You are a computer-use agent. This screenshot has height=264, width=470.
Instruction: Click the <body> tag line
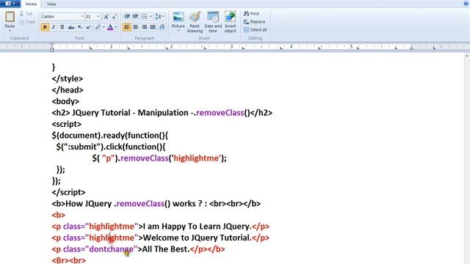point(65,101)
